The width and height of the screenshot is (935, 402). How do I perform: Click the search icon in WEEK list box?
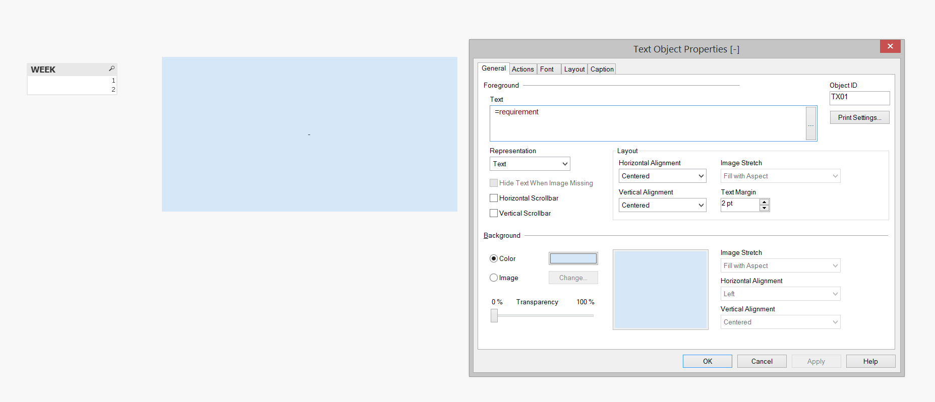[x=111, y=69]
